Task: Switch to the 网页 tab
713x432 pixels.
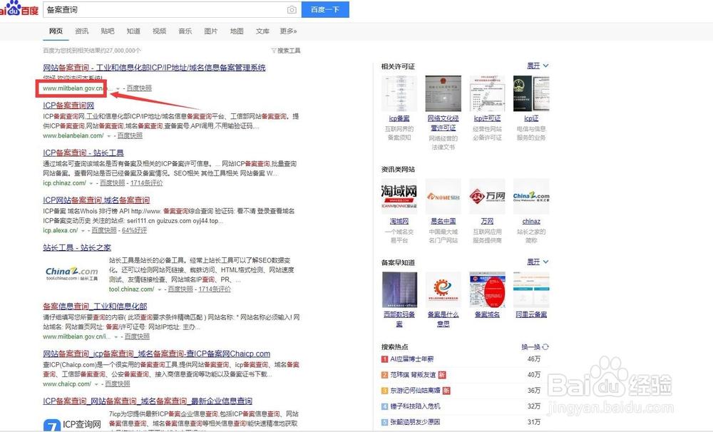Action: [56, 31]
